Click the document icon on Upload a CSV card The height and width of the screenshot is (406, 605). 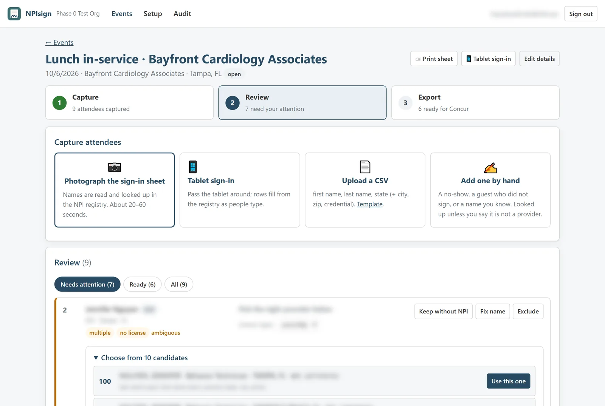tap(365, 167)
